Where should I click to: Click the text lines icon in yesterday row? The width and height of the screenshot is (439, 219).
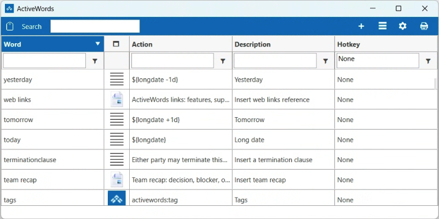click(x=117, y=79)
